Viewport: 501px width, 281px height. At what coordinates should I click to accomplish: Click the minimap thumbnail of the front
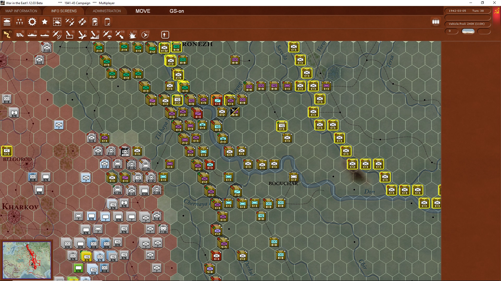click(x=27, y=260)
